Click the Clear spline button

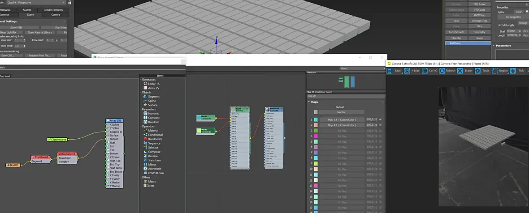pos(519,12)
